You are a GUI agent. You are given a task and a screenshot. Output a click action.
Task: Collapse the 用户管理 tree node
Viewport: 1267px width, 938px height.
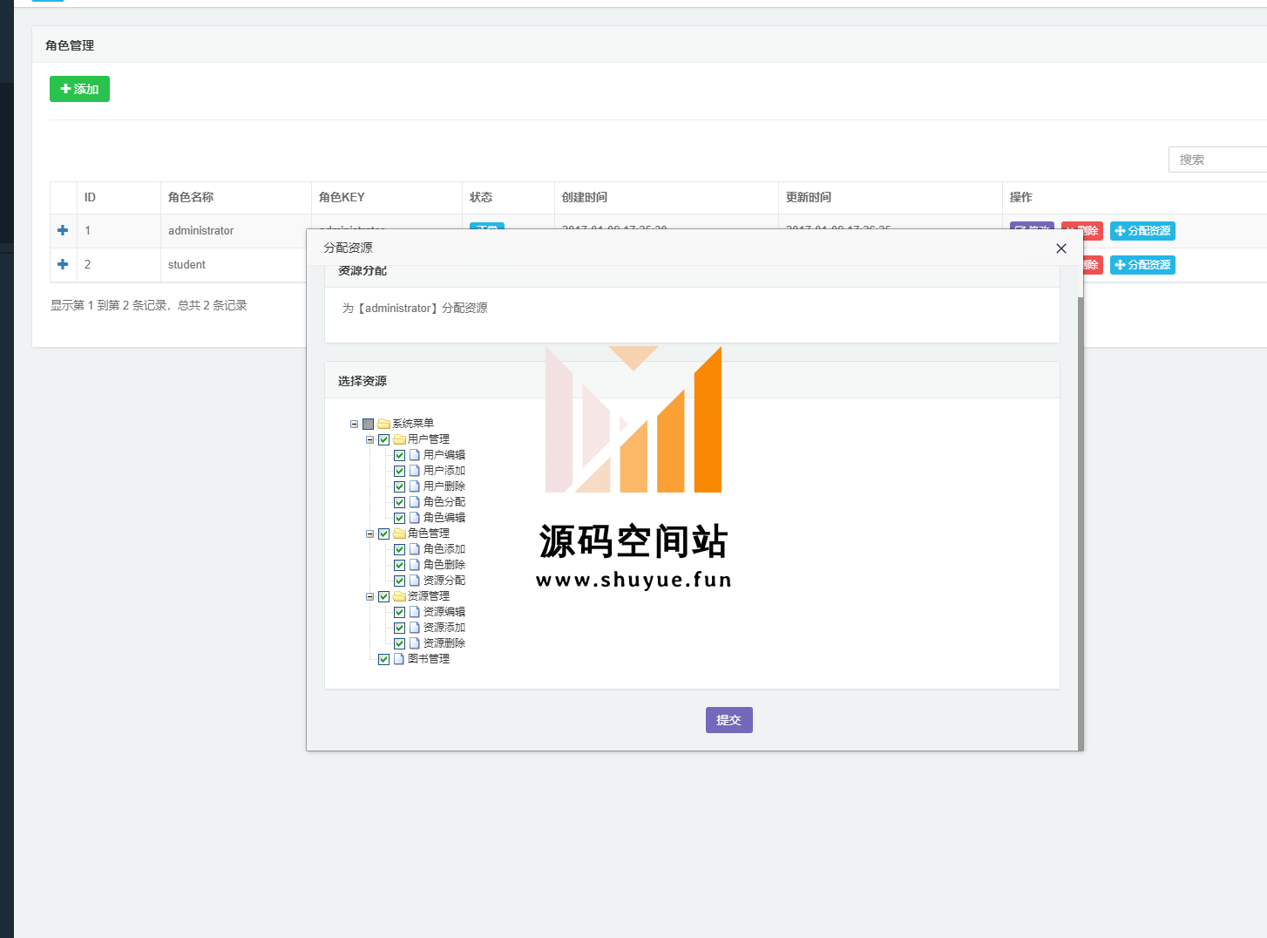[x=369, y=440]
